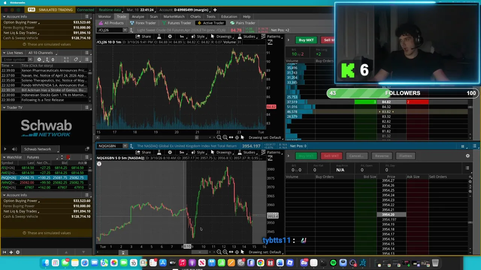Screen dimensions: 481x270
Task: Open settings gear in NQGXGBN chart toolbar
Action: (170, 152)
